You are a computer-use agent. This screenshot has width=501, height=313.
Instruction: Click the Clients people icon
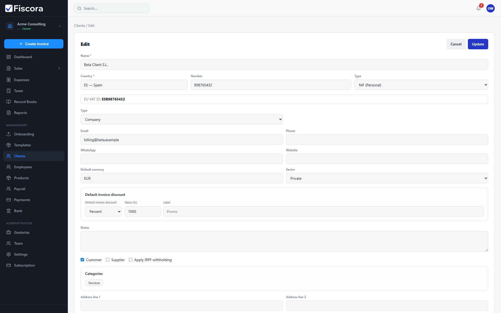coord(9,156)
